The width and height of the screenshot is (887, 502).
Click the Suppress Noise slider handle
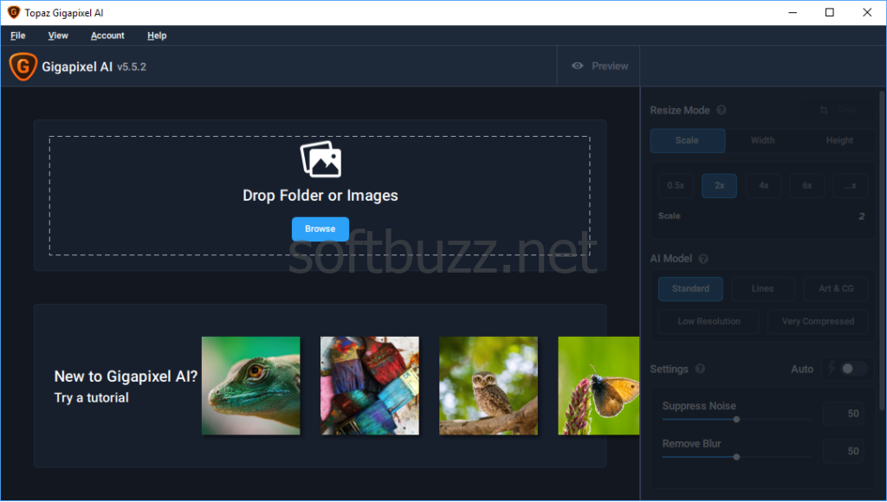click(736, 420)
